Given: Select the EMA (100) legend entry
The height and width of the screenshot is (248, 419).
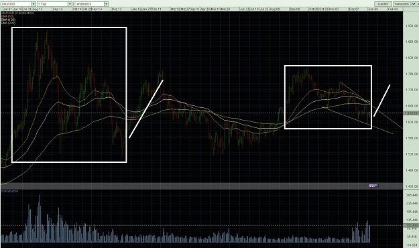Looking at the screenshot, I should 8,20.
